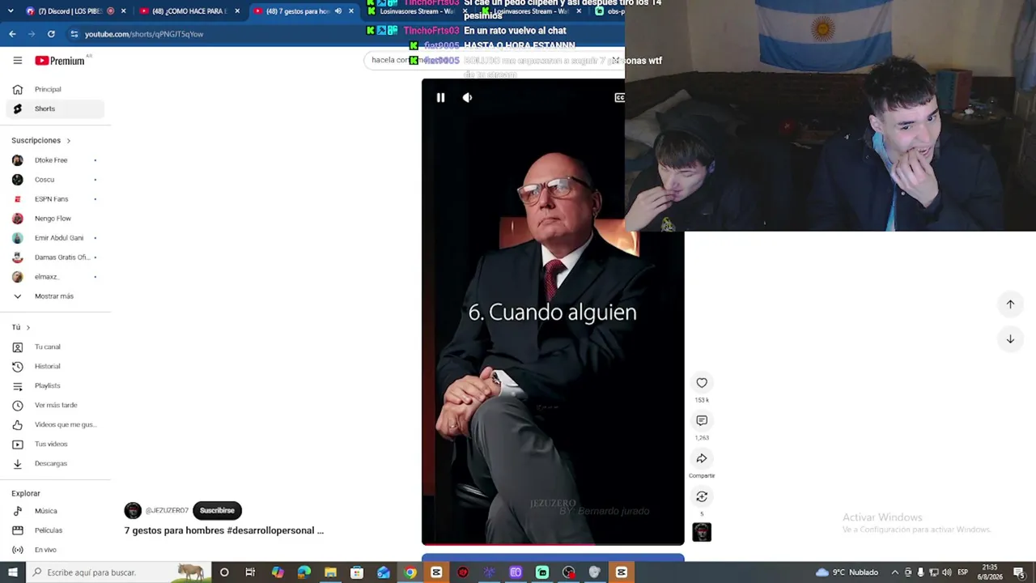This screenshot has width=1036, height=583.
Task: Open Google Chrome from the taskbar
Action: tap(410, 572)
